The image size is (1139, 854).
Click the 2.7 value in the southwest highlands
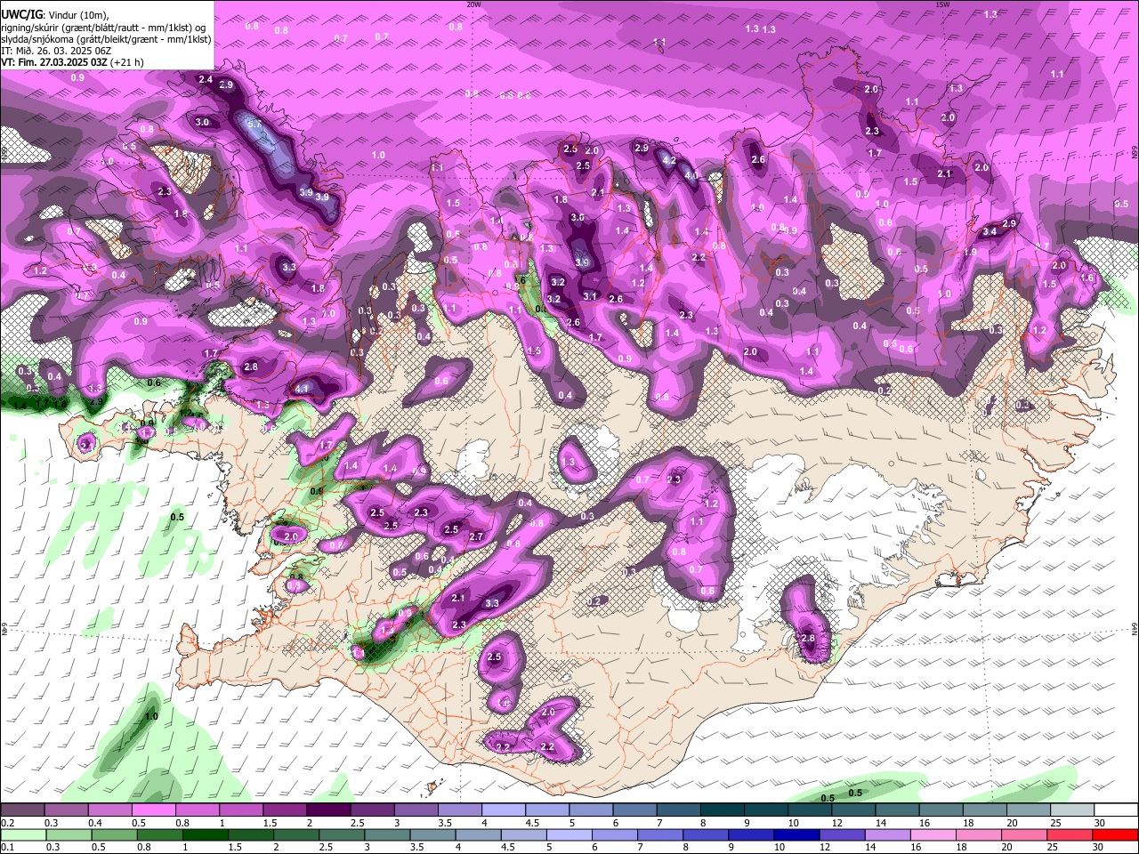tap(476, 536)
